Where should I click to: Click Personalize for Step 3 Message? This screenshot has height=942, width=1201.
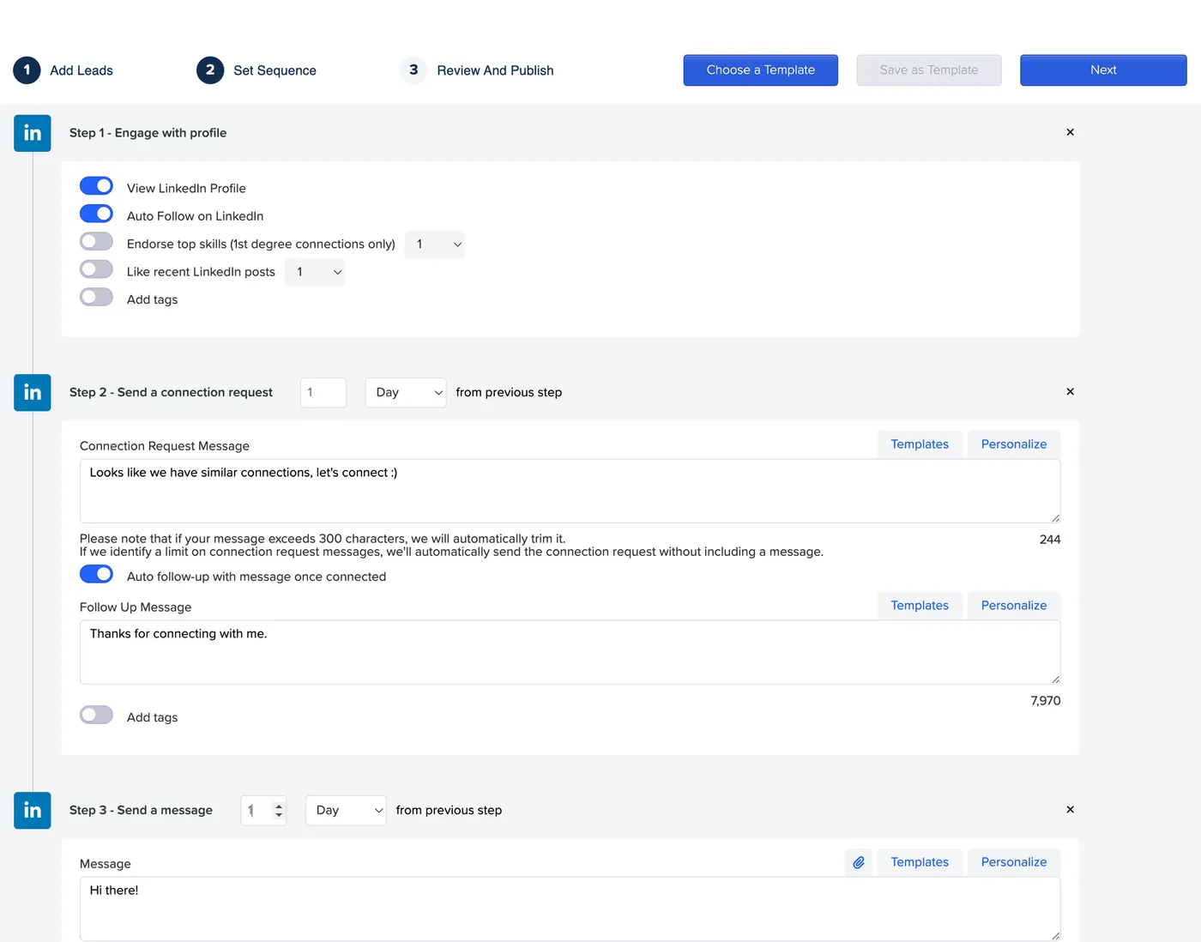pos(1014,862)
